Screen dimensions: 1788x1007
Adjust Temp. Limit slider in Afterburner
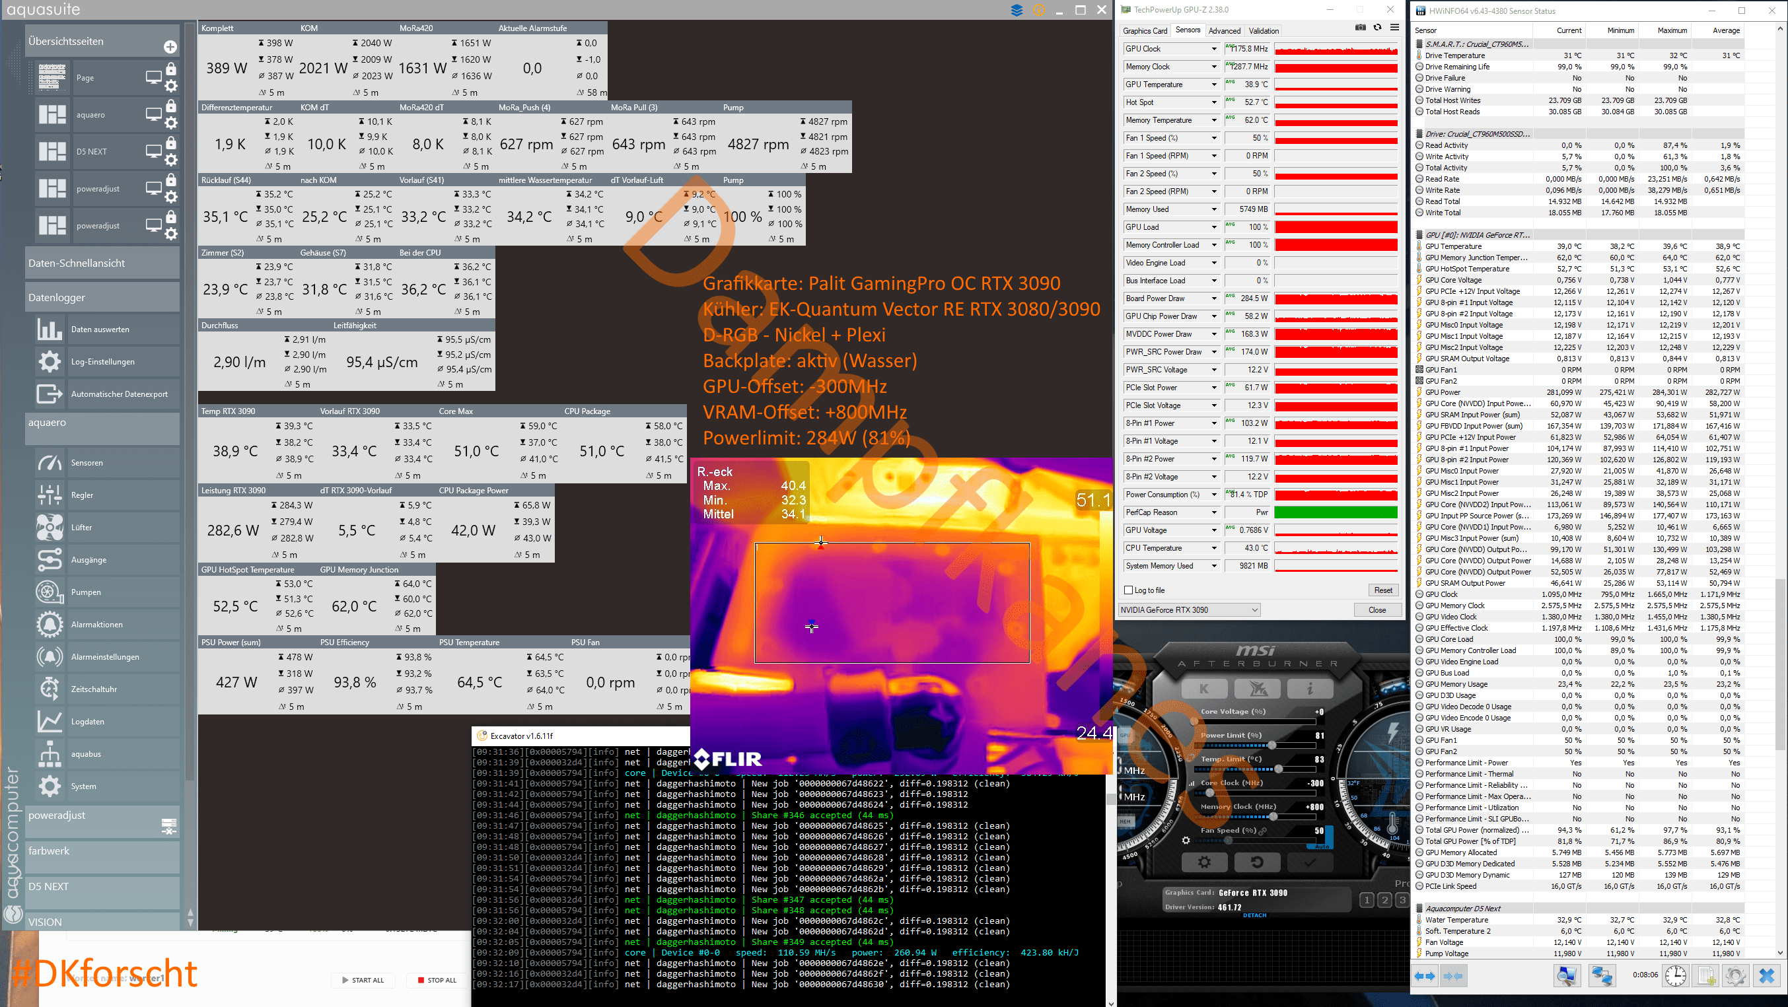point(1278,769)
